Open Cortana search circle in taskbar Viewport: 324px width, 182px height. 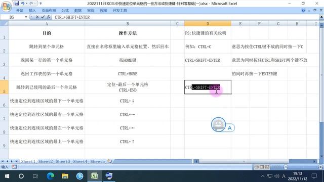point(21,176)
